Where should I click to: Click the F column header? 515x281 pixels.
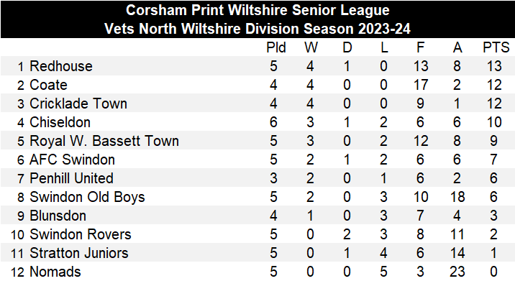pos(420,48)
